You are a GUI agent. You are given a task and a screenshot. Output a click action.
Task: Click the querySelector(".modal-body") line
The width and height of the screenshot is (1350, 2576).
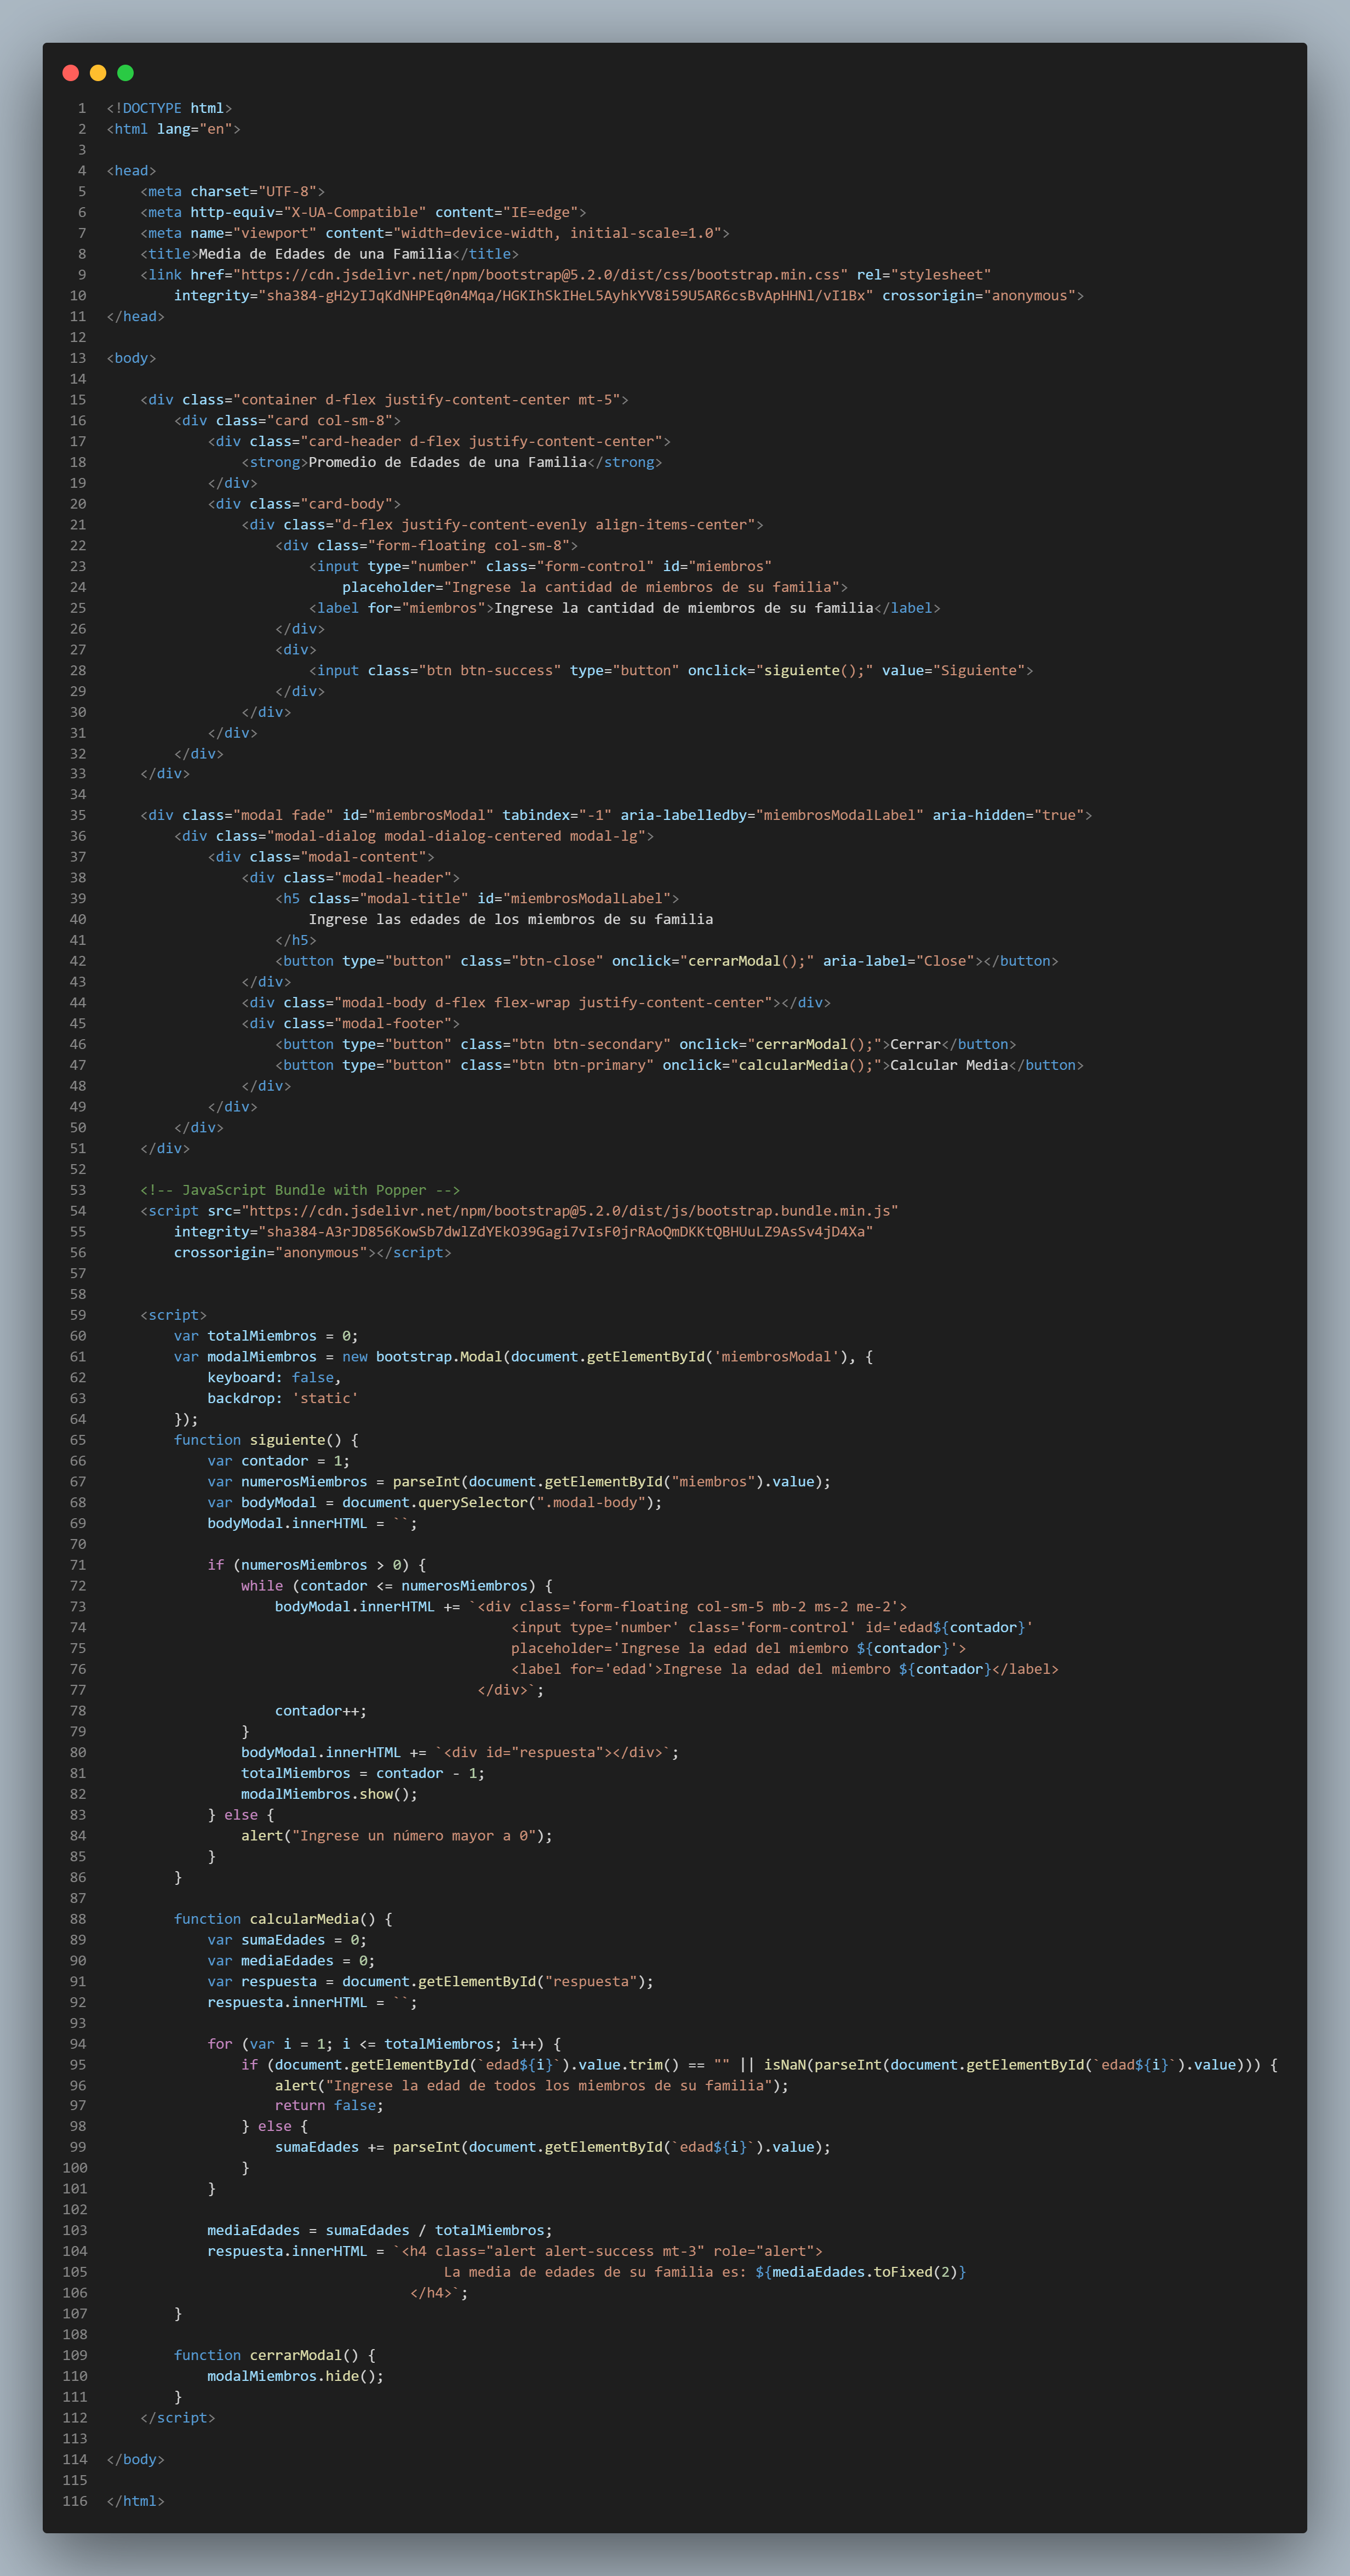coord(435,1502)
